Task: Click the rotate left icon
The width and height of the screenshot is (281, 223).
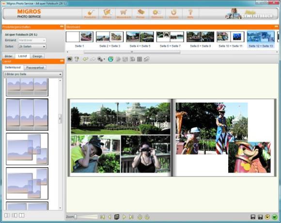Action: tap(140, 217)
